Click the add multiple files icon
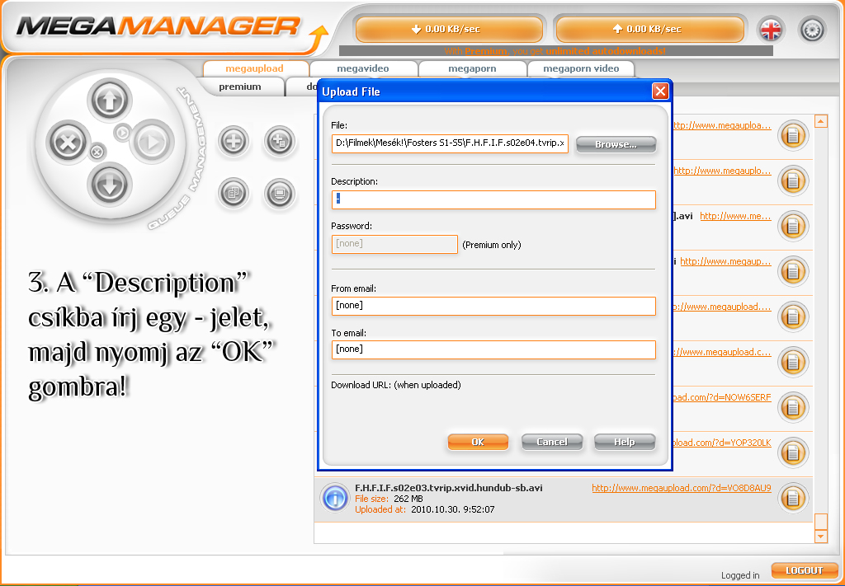Image resolution: width=845 pixels, height=586 pixels. point(280,142)
